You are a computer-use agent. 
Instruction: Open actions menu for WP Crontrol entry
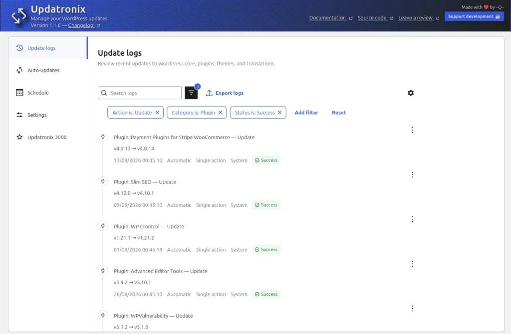point(412,219)
